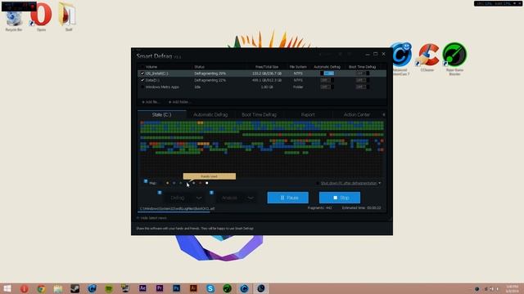The image size is (524, 294).
Task: Click volume icon in system tray
Action: pos(491,288)
